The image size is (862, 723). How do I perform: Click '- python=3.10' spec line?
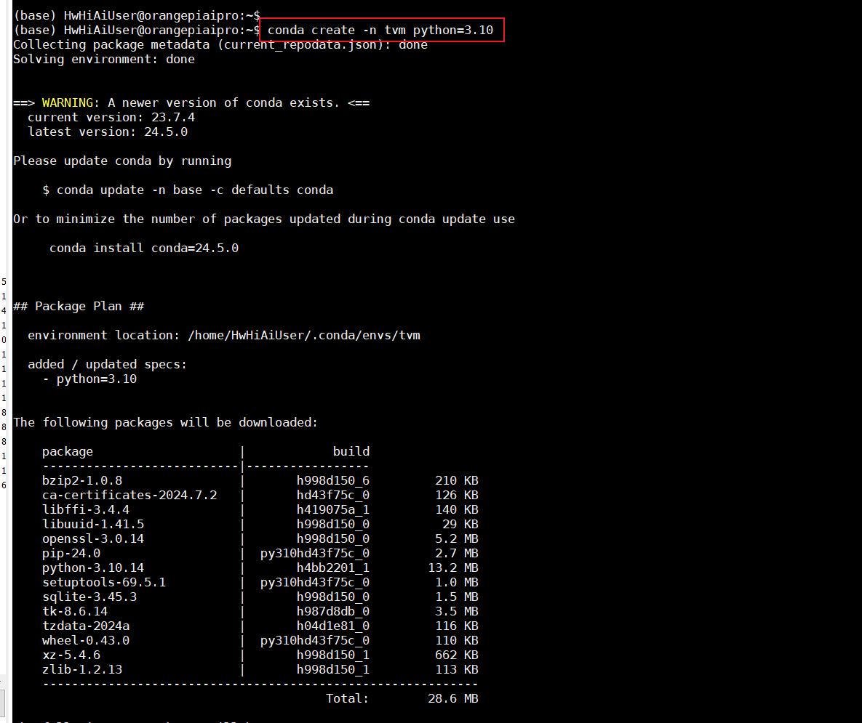point(89,379)
